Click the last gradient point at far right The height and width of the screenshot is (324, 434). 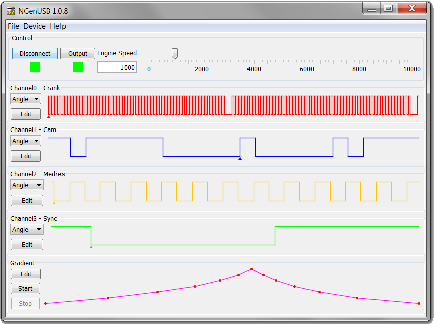point(419,303)
